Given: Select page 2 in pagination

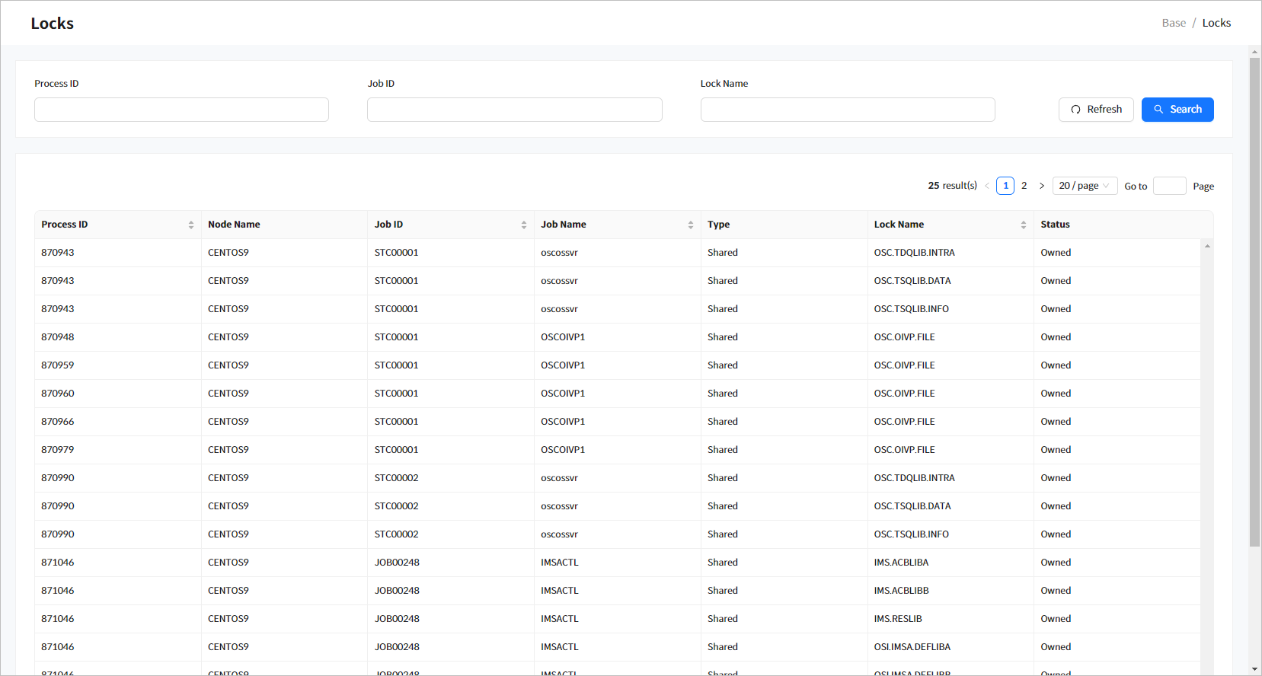Looking at the screenshot, I should tap(1024, 186).
